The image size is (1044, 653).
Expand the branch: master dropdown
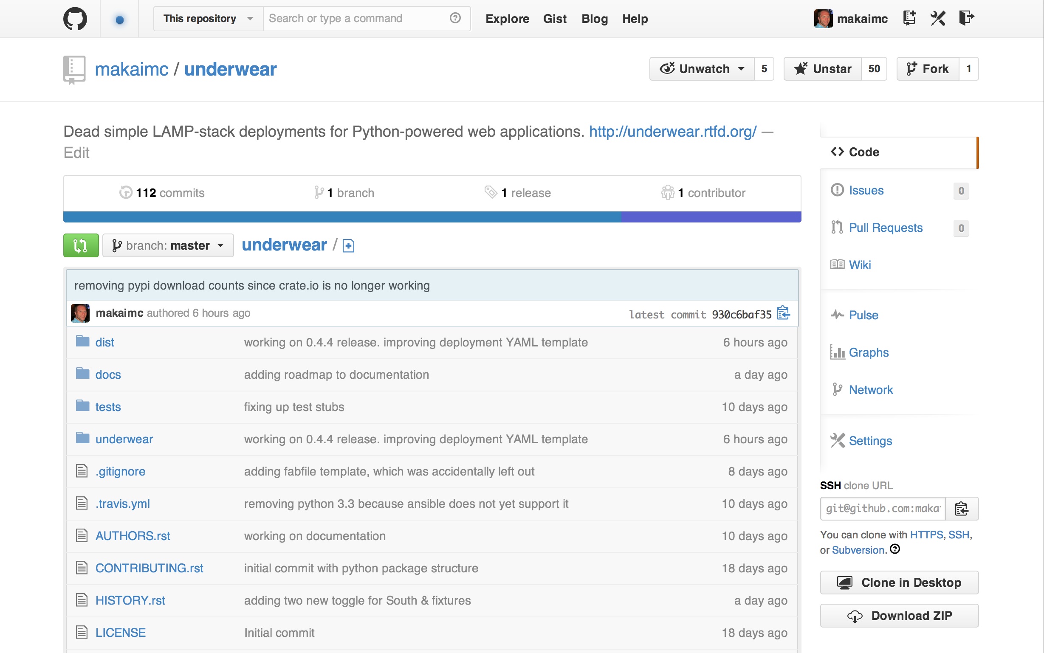tap(168, 245)
